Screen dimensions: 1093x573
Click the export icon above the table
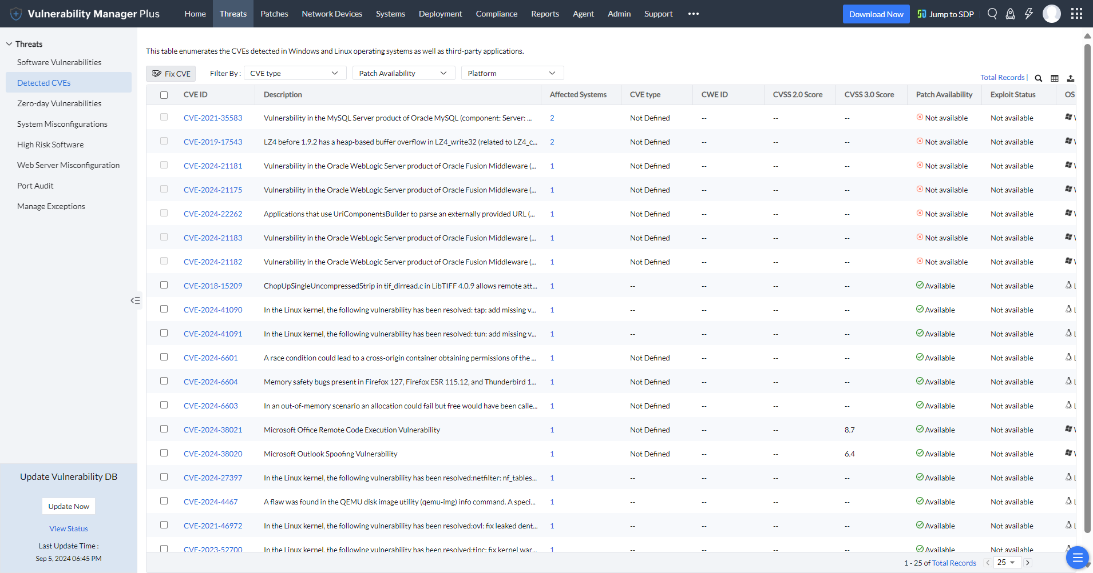(x=1070, y=78)
